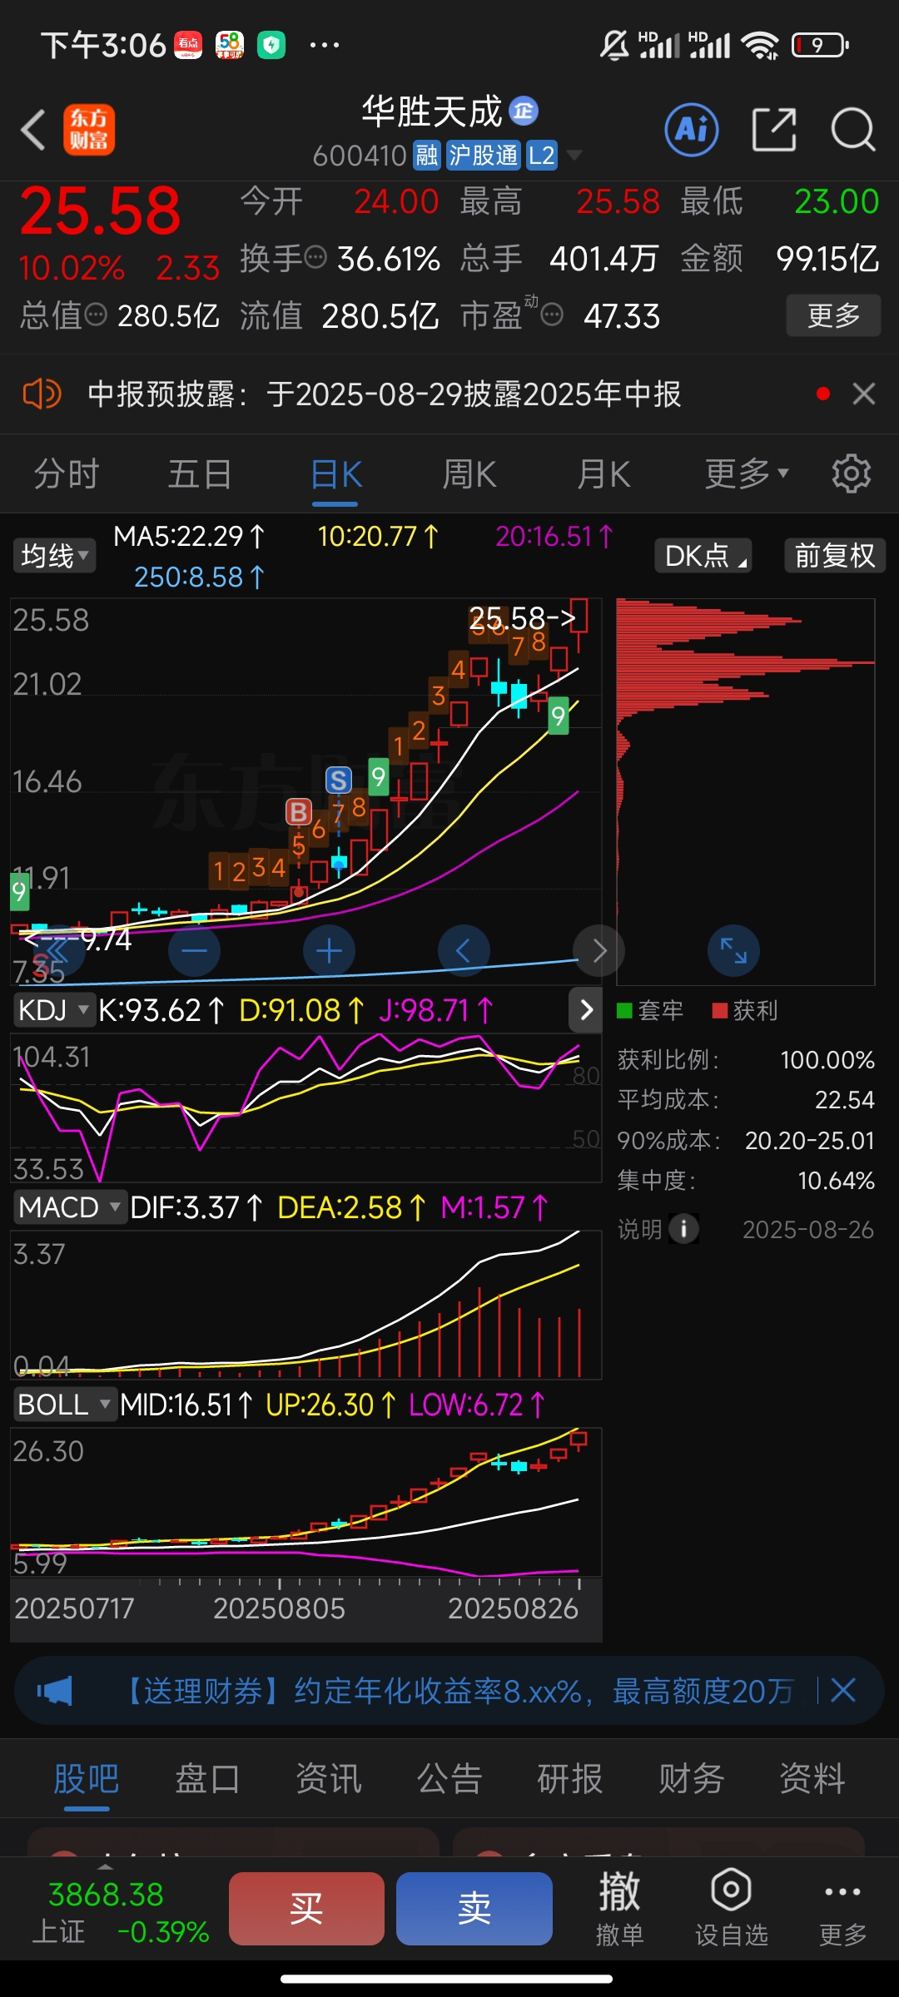Tap the 沪股通 badge
This screenshot has height=1997, width=899.
(484, 156)
